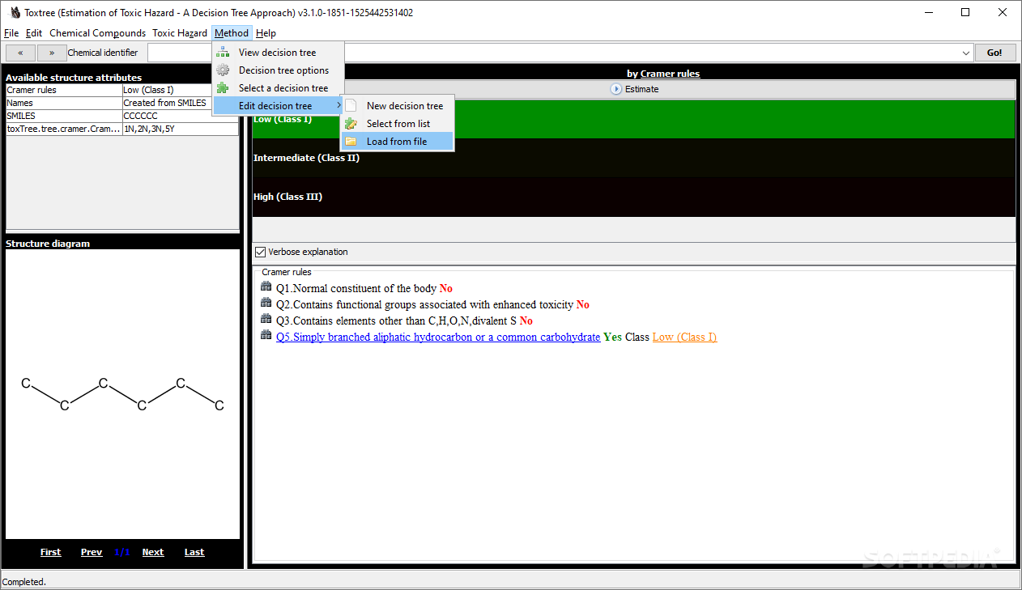Choose Select a decision tree entry
This screenshot has width=1022, height=590.
coord(278,88)
